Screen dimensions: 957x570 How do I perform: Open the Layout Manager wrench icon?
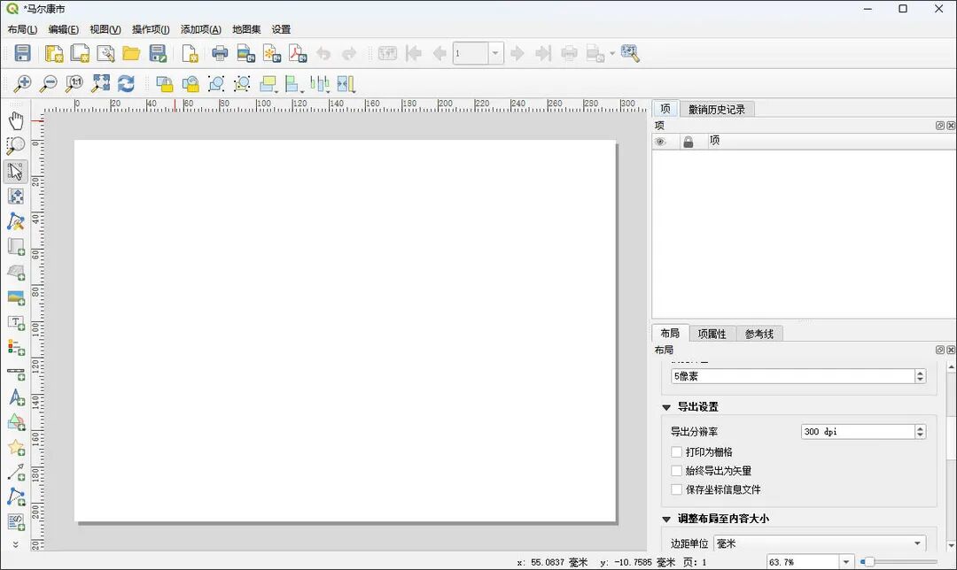click(105, 54)
